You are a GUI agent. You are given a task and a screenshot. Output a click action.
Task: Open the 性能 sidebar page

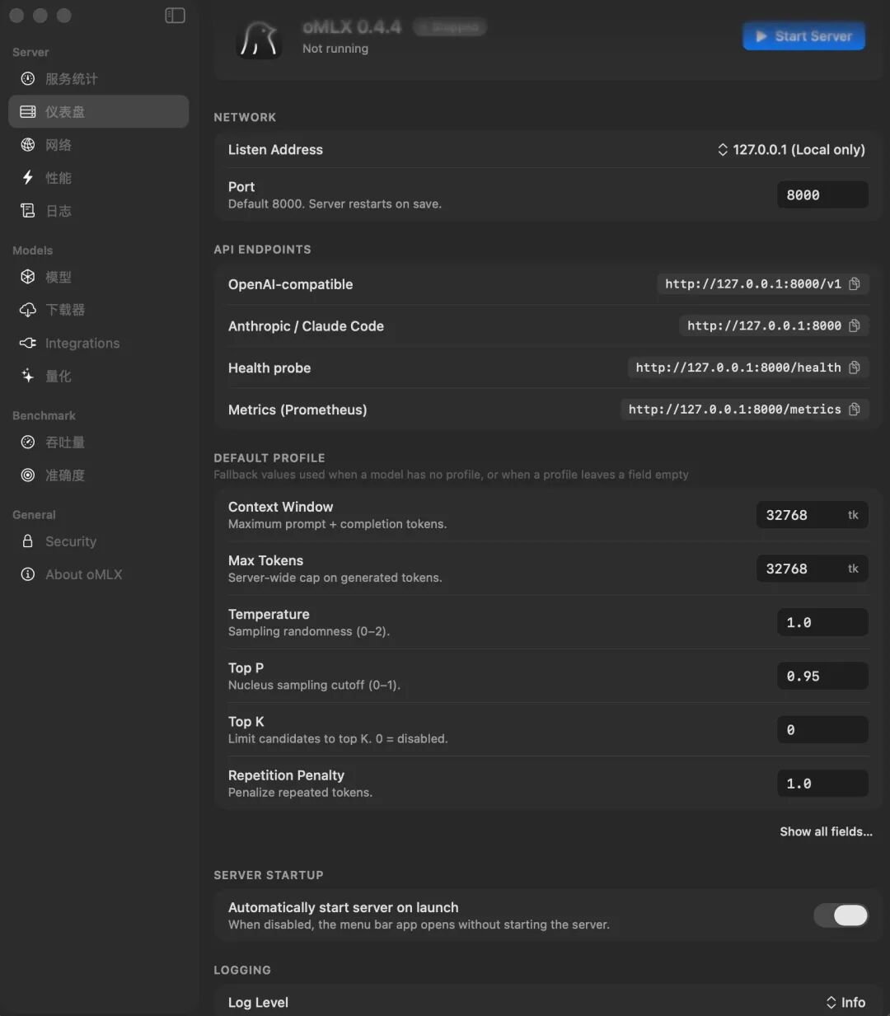[x=98, y=177]
